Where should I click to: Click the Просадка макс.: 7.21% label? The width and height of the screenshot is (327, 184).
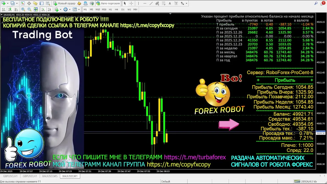coord(286,138)
